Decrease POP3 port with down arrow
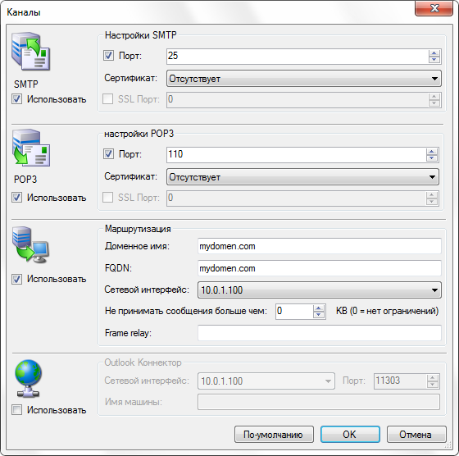The width and height of the screenshot is (459, 456). click(432, 157)
